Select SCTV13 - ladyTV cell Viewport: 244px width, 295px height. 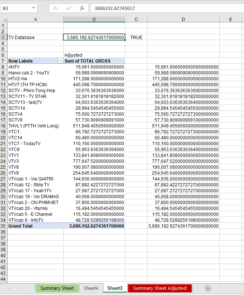click(x=35, y=102)
